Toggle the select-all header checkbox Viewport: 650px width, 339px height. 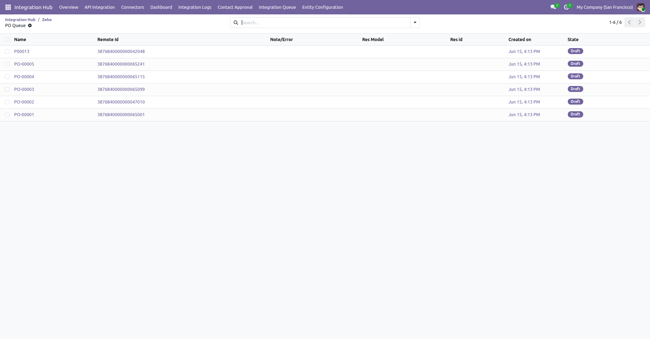7,40
